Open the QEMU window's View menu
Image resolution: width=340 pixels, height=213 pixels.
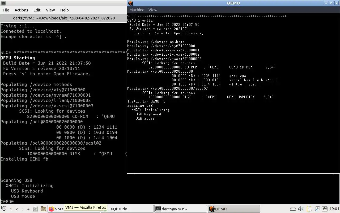pyautogui.click(x=153, y=10)
